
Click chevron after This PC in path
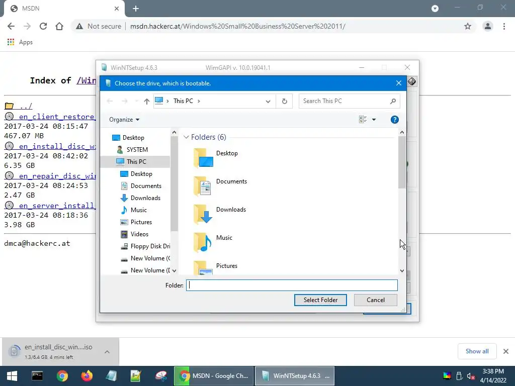199,101
